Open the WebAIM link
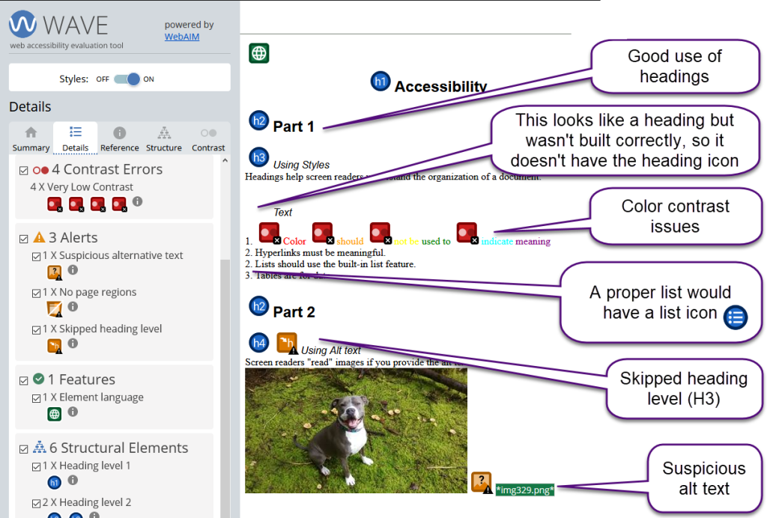Viewport: 767px width, 518px height. pyautogui.click(x=181, y=36)
